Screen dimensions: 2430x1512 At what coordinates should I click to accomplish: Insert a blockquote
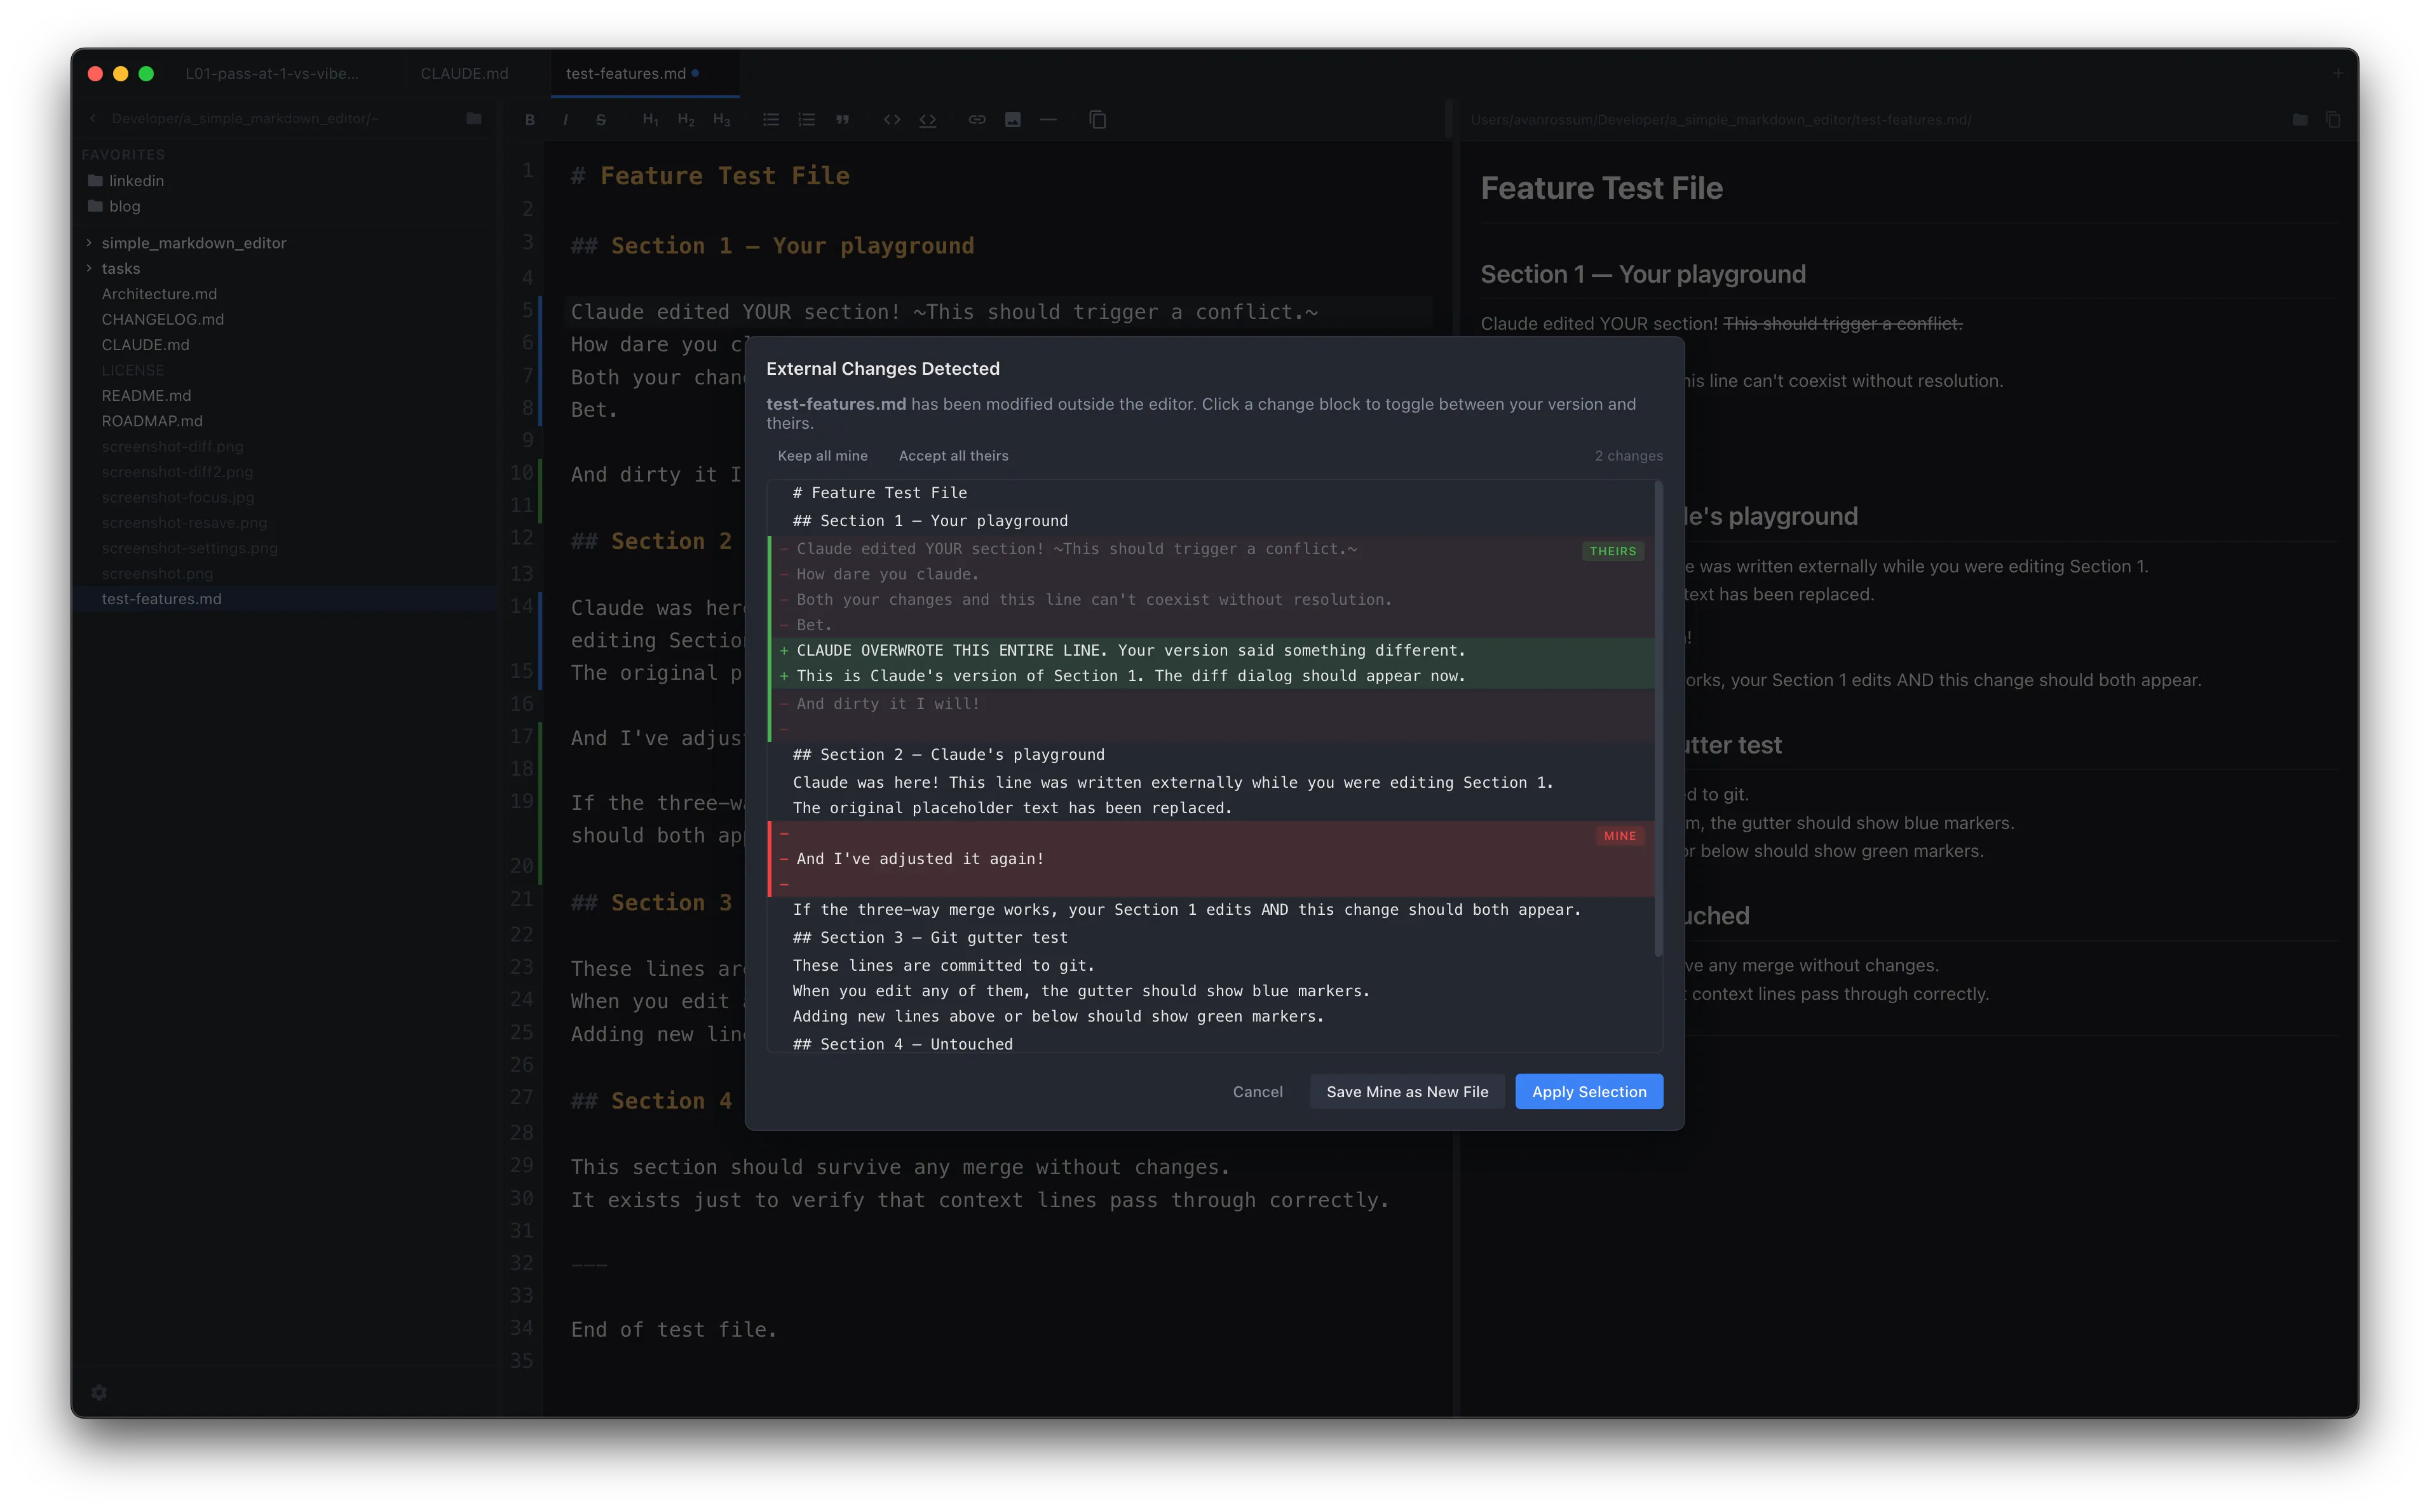coord(843,119)
